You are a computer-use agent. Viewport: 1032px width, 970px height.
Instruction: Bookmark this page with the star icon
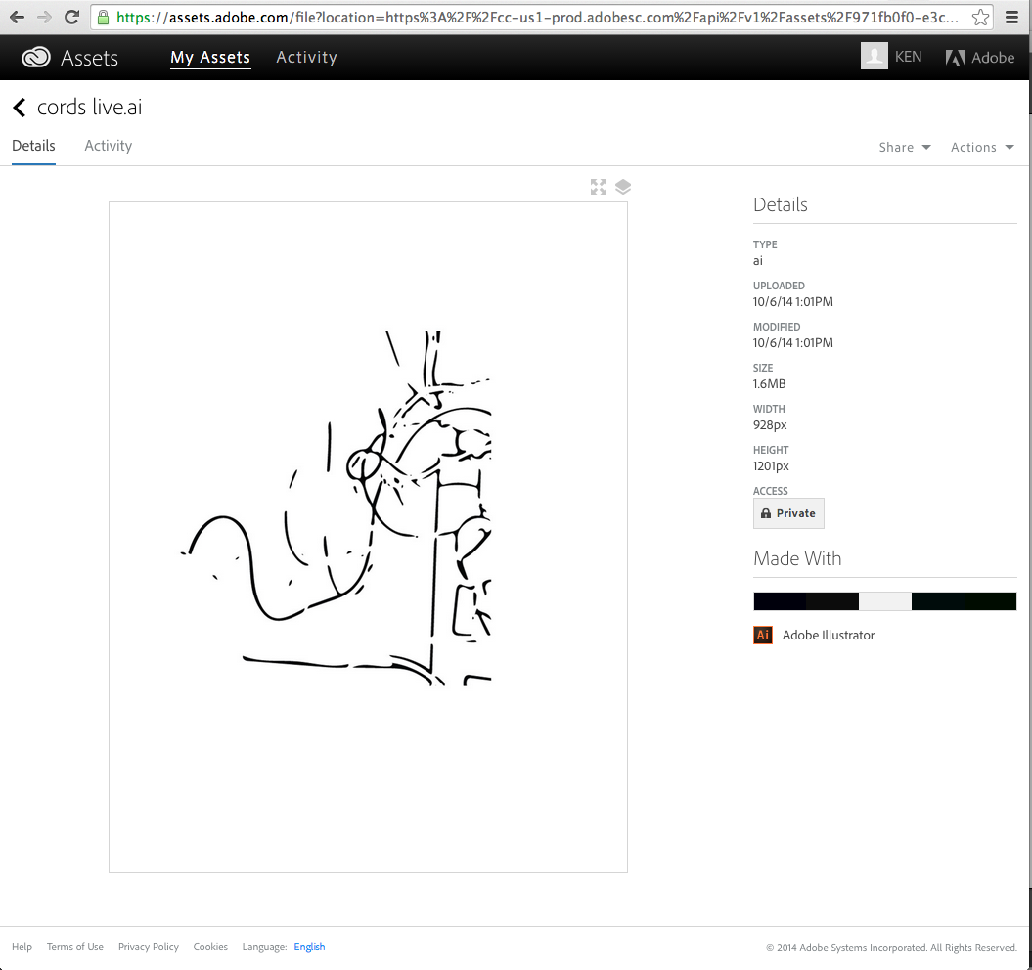point(980,17)
